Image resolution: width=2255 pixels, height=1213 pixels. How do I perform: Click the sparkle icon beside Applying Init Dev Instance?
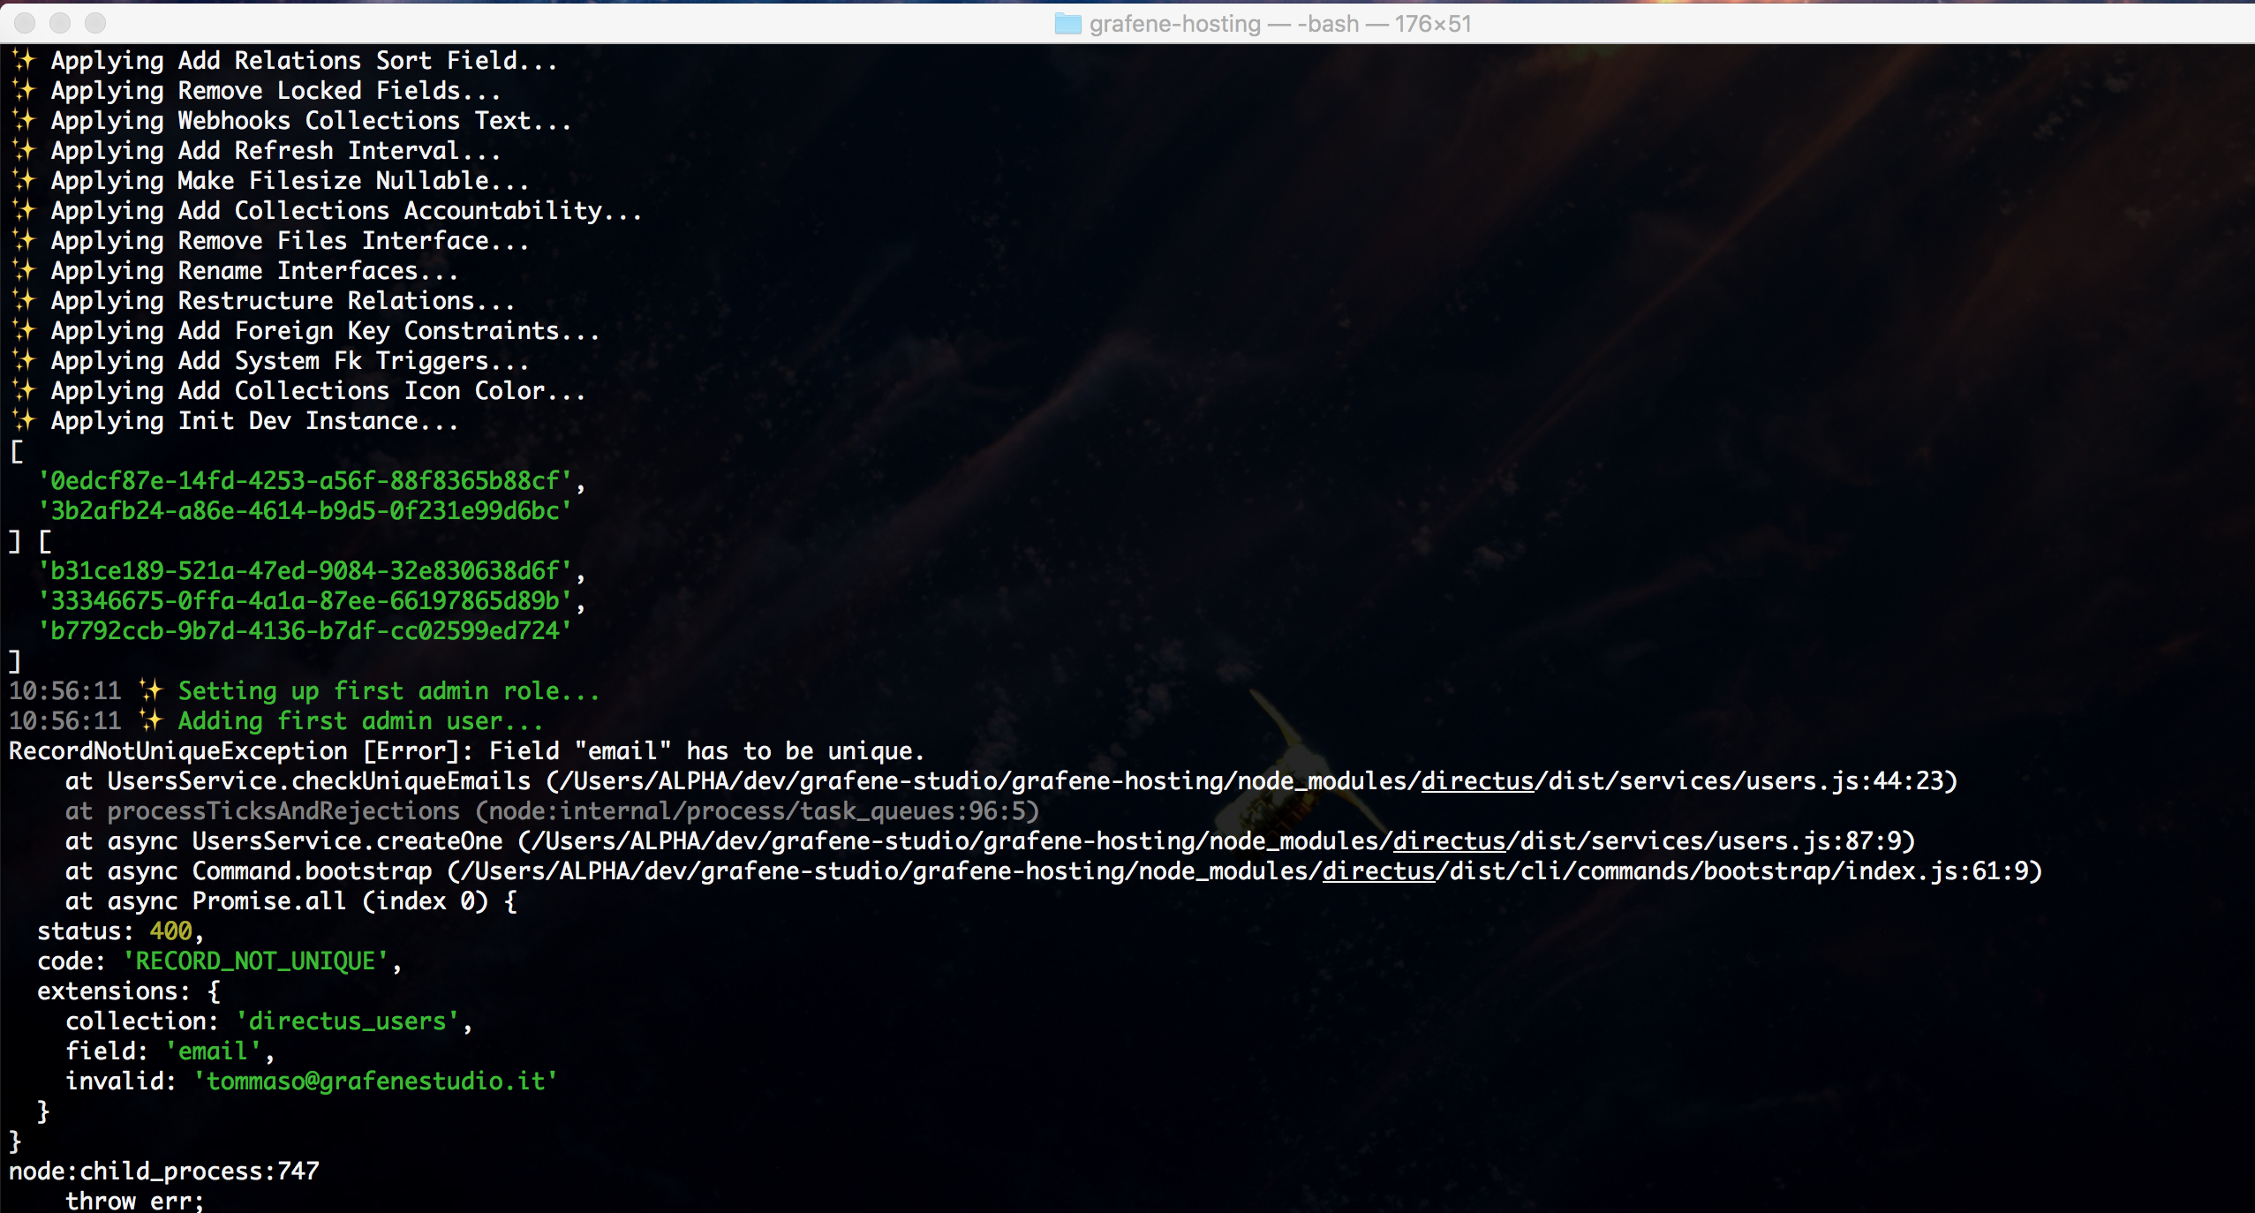pos(24,420)
